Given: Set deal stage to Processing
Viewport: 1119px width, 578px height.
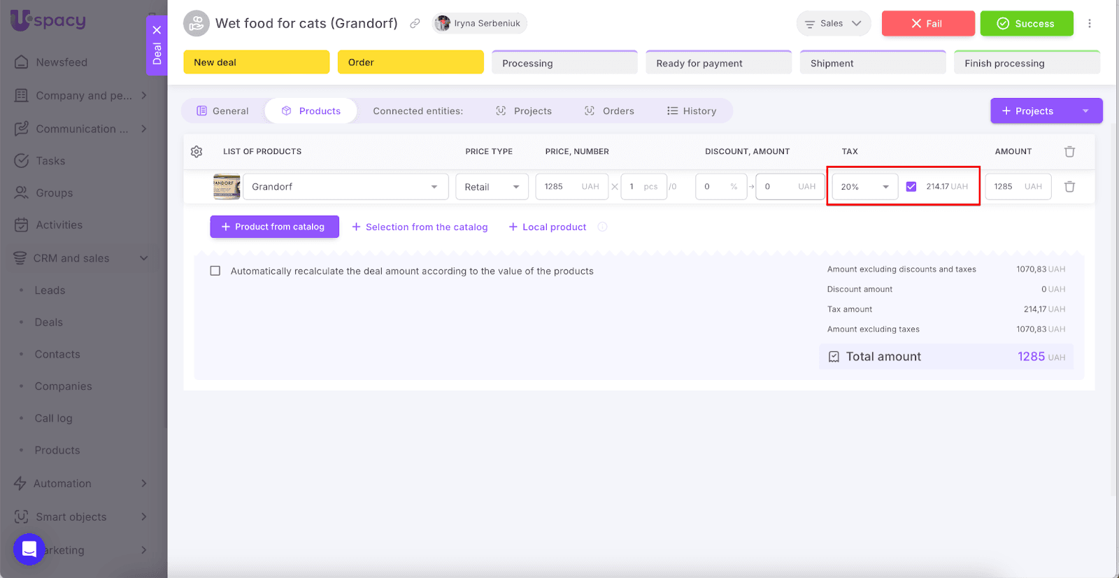Looking at the screenshot, I should 564,63.
